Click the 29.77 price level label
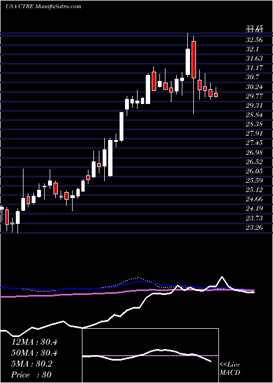The height and width of the screenshot is (383, 273). pos(254,96)
